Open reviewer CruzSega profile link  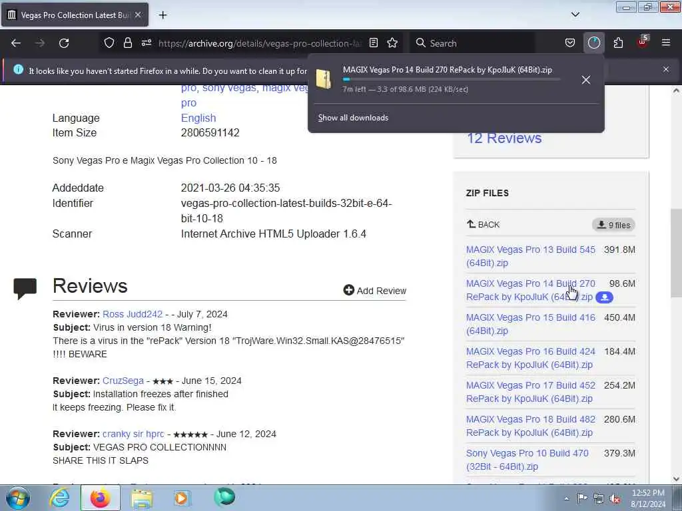click(x=123, y=381)
